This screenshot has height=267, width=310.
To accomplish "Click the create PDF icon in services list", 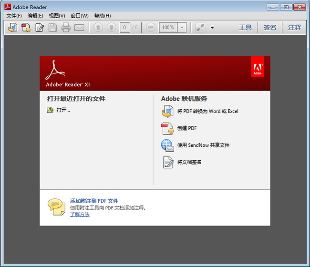I will [168, 128].
